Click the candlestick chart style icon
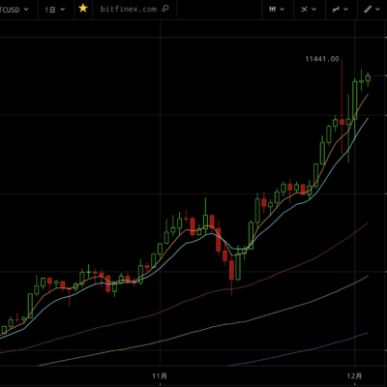 tap(273, 10)
